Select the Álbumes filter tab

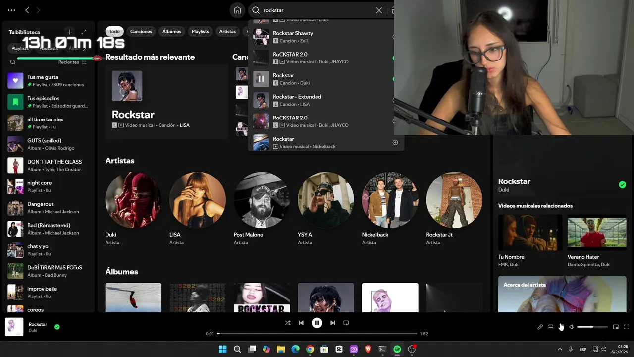(172, 31)
